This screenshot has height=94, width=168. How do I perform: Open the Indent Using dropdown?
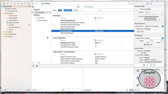(154, 38)
